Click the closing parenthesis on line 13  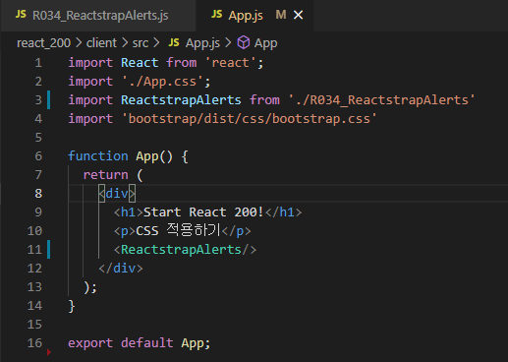click(86, 287)
